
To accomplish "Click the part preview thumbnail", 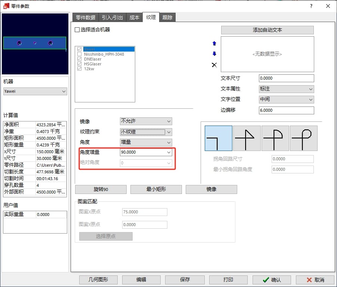I will pos(35,44).
